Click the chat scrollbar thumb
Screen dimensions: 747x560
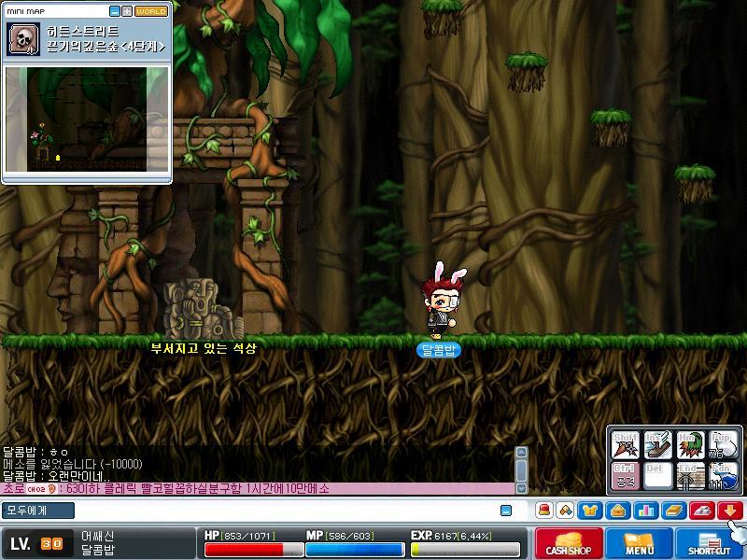(x=522, y=470)
